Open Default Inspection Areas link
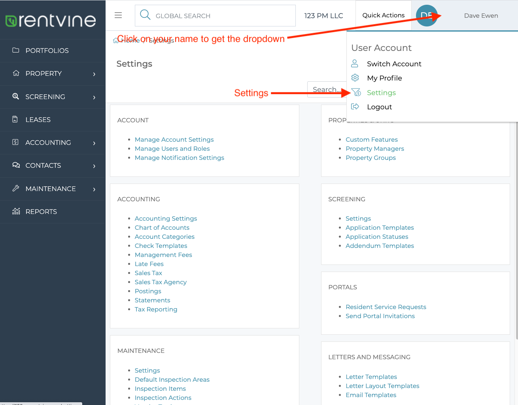Screen dimensions: 518x405 (x=172, y=380)
